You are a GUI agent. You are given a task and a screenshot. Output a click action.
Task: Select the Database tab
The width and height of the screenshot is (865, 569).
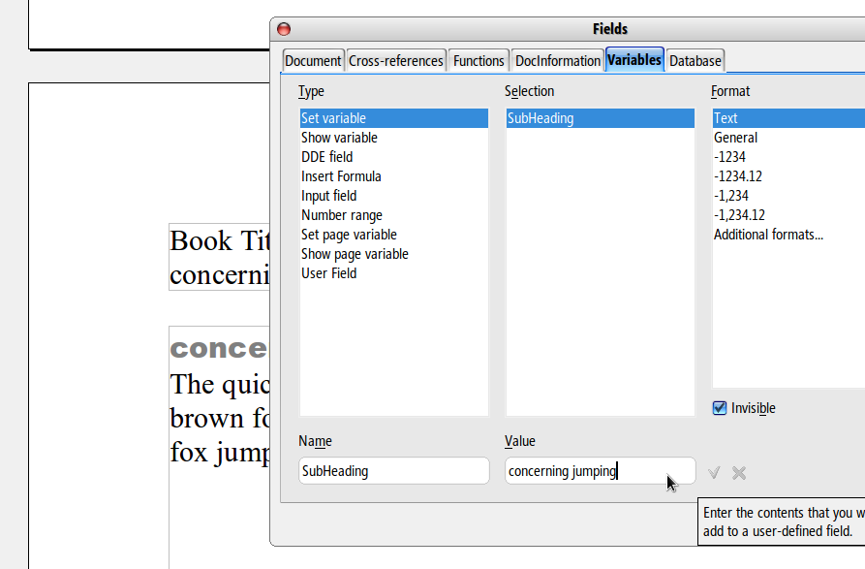(x=695, y=60)
